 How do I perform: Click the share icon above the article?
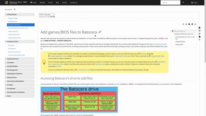[x=183, y=24]
